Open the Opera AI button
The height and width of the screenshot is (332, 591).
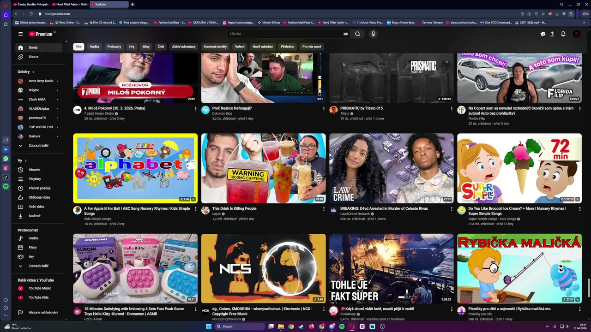(585, 14)
